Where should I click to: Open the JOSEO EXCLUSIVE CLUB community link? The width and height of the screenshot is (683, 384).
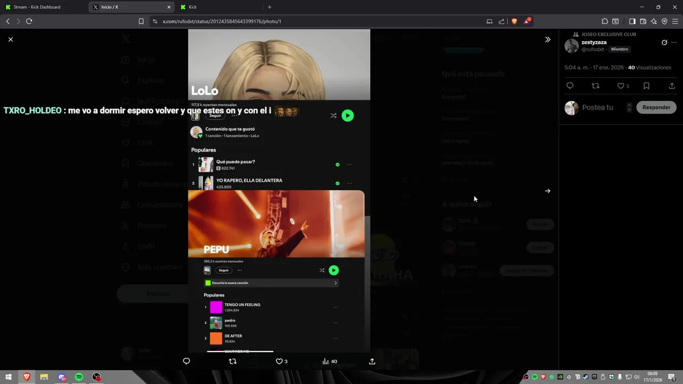click(609, 34)
